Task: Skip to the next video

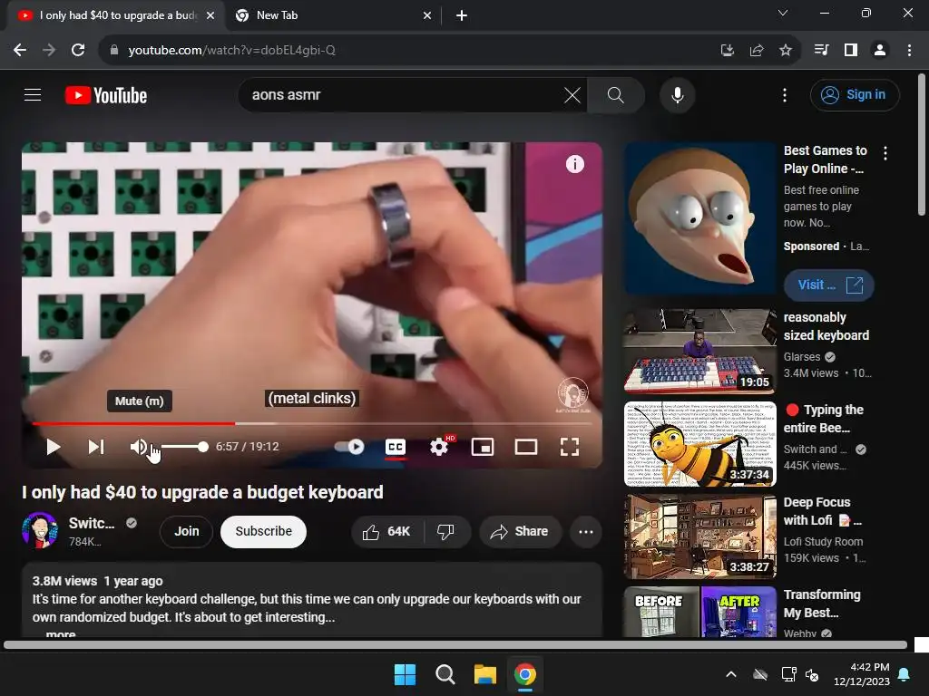Action: point(96,447)
